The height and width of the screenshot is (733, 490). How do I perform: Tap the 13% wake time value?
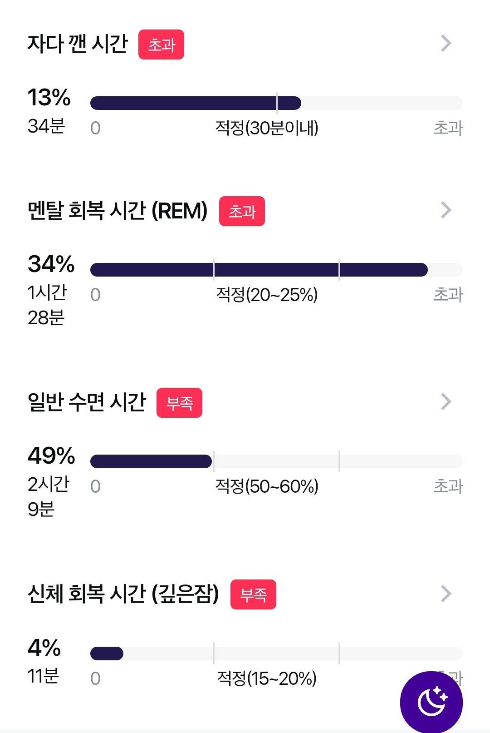pos(49,97)
